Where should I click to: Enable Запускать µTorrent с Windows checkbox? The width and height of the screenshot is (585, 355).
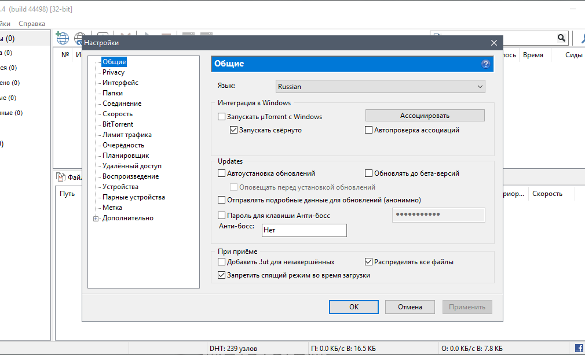(x=222, y=117)
